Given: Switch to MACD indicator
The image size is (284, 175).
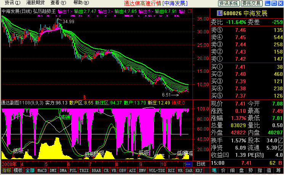Looking at the screenshot, I should 42,170.
